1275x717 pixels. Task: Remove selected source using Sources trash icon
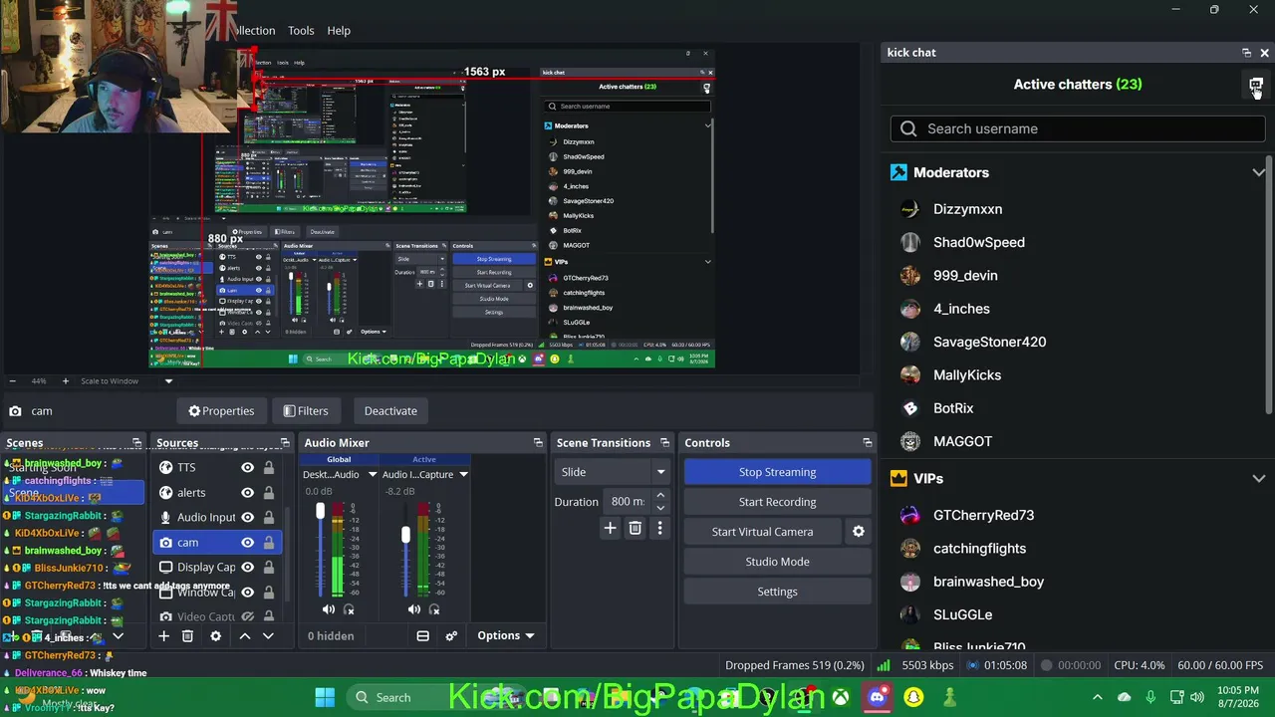coord(187,636)
